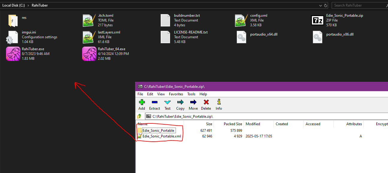Click the Info toolbar button in 7-Zip
The width and height of the screenshot is (388, 173).
219,105
